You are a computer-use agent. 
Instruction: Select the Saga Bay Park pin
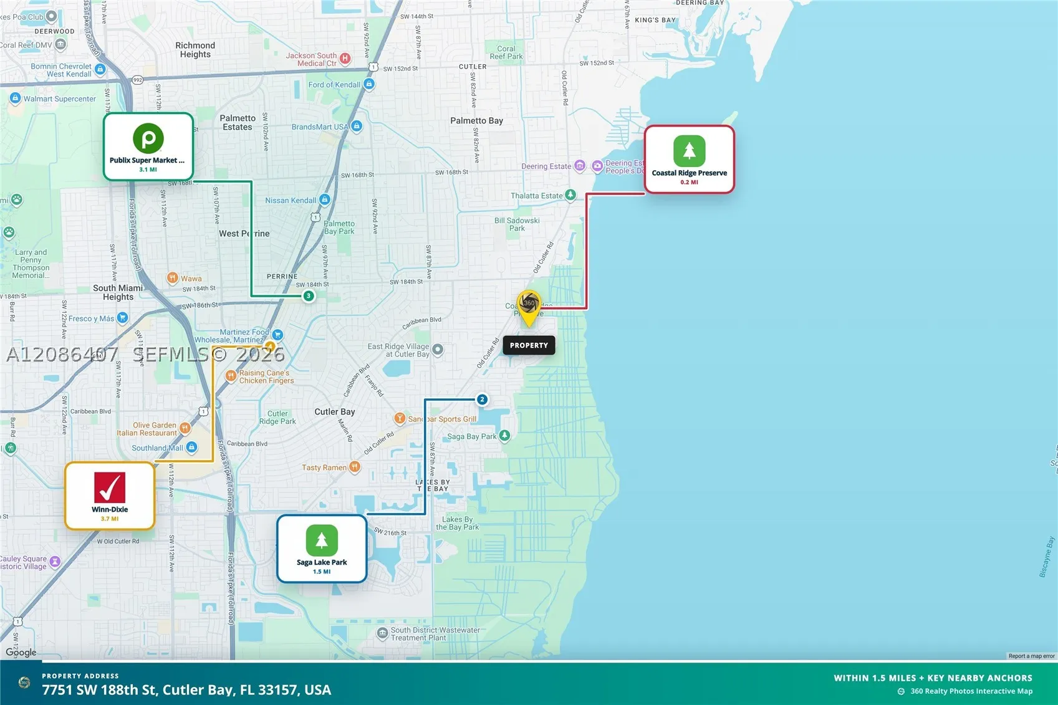505,436
